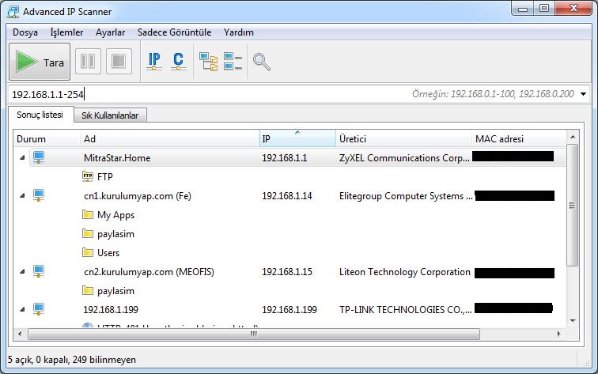
Task: Click computer icon of cn2.kurulumyap.com row
Action: pyautogui.click(x=39, y=271)
